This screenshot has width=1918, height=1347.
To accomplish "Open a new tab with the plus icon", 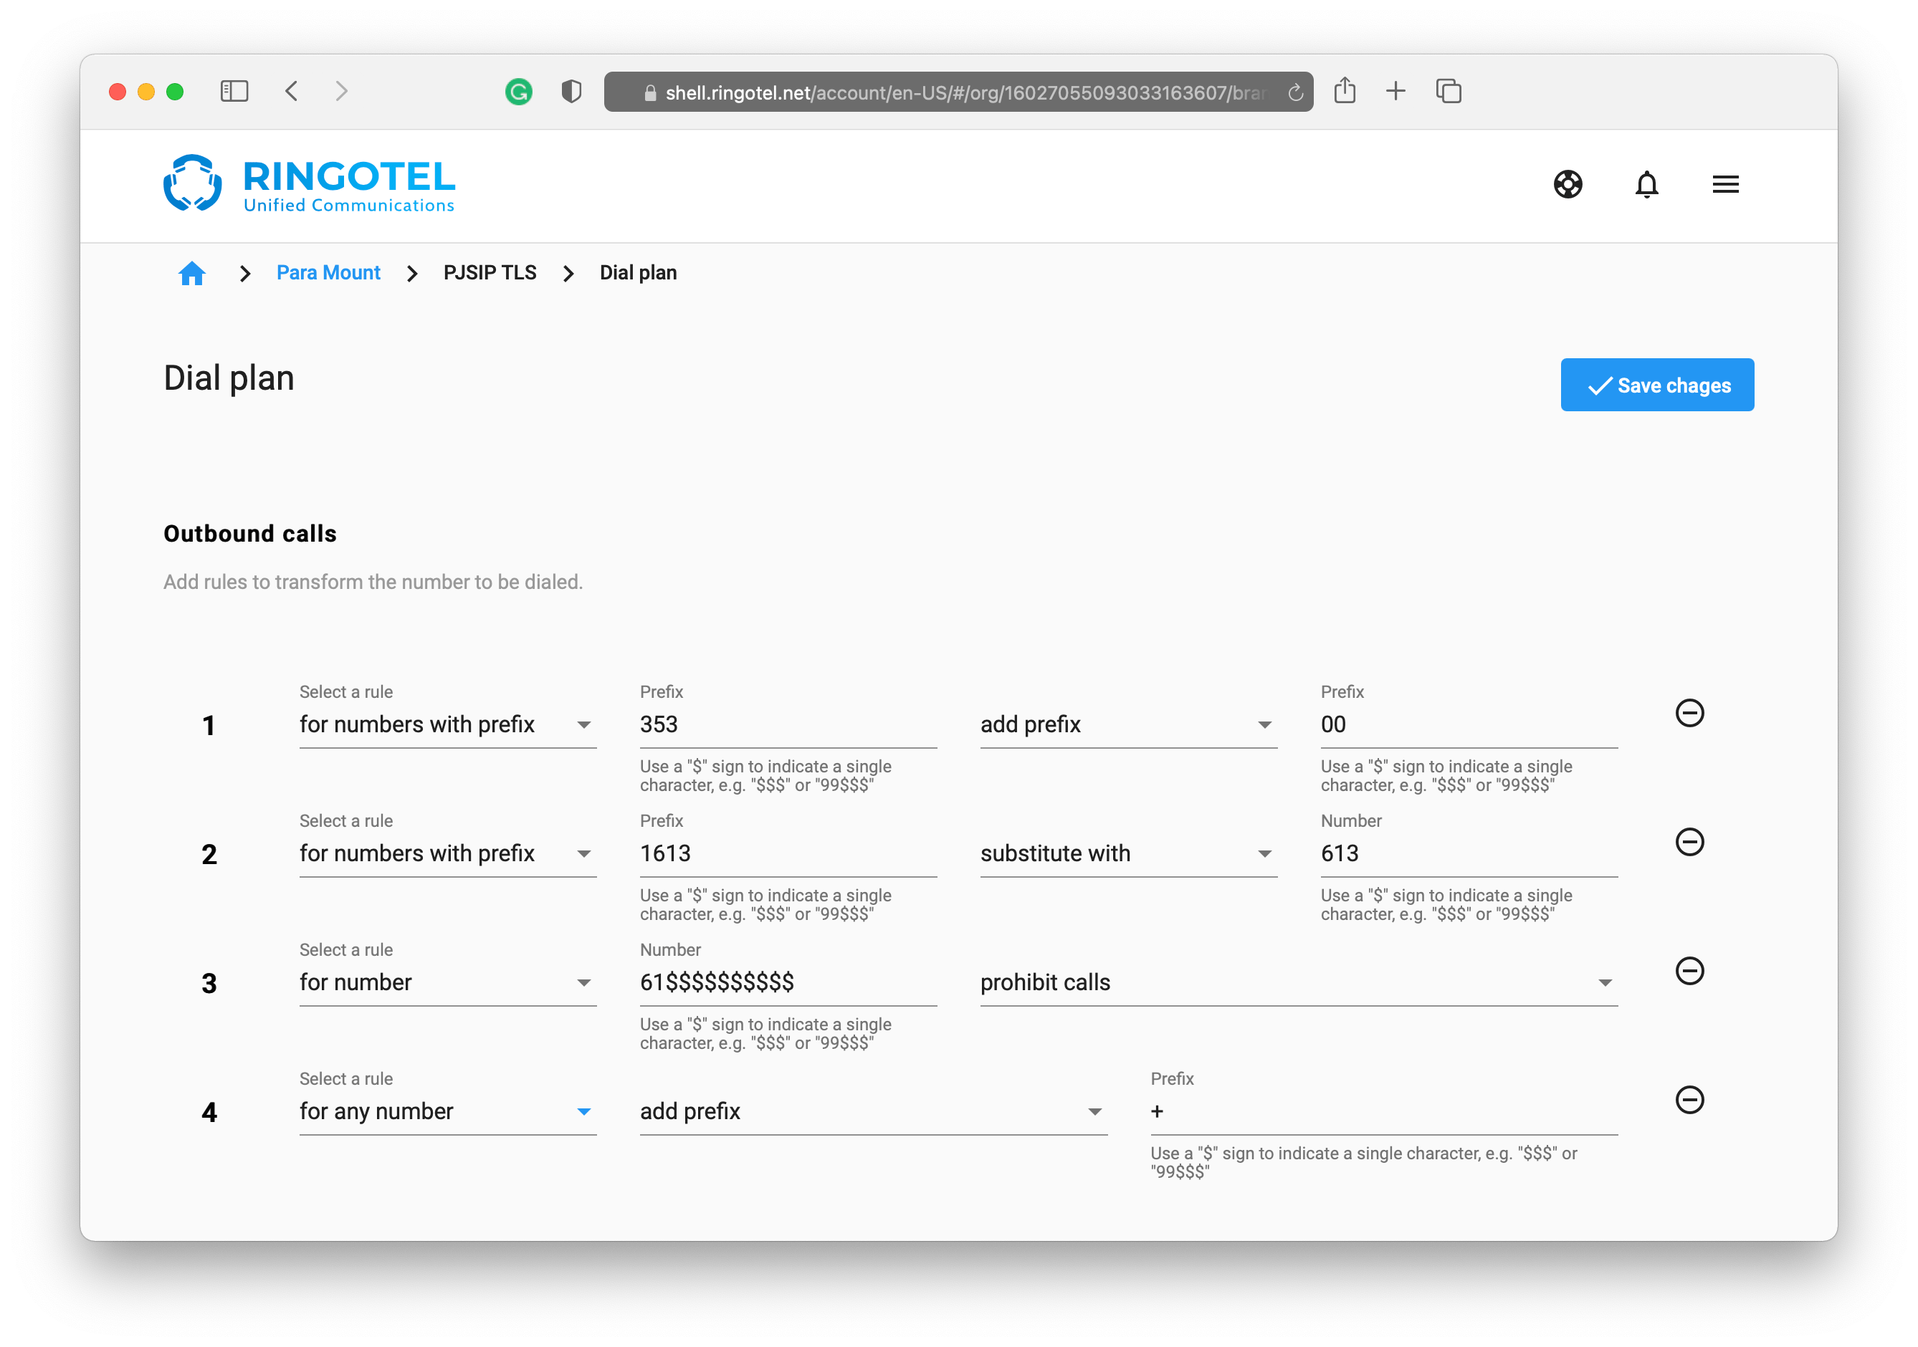I will pos(1395,91).
